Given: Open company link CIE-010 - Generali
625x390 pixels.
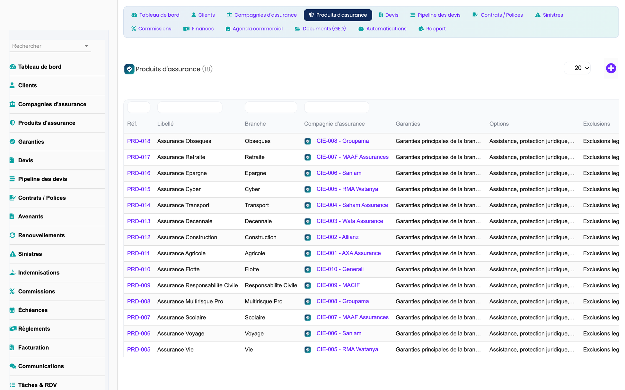Looking at the screenshot, I should pos(340,269).
